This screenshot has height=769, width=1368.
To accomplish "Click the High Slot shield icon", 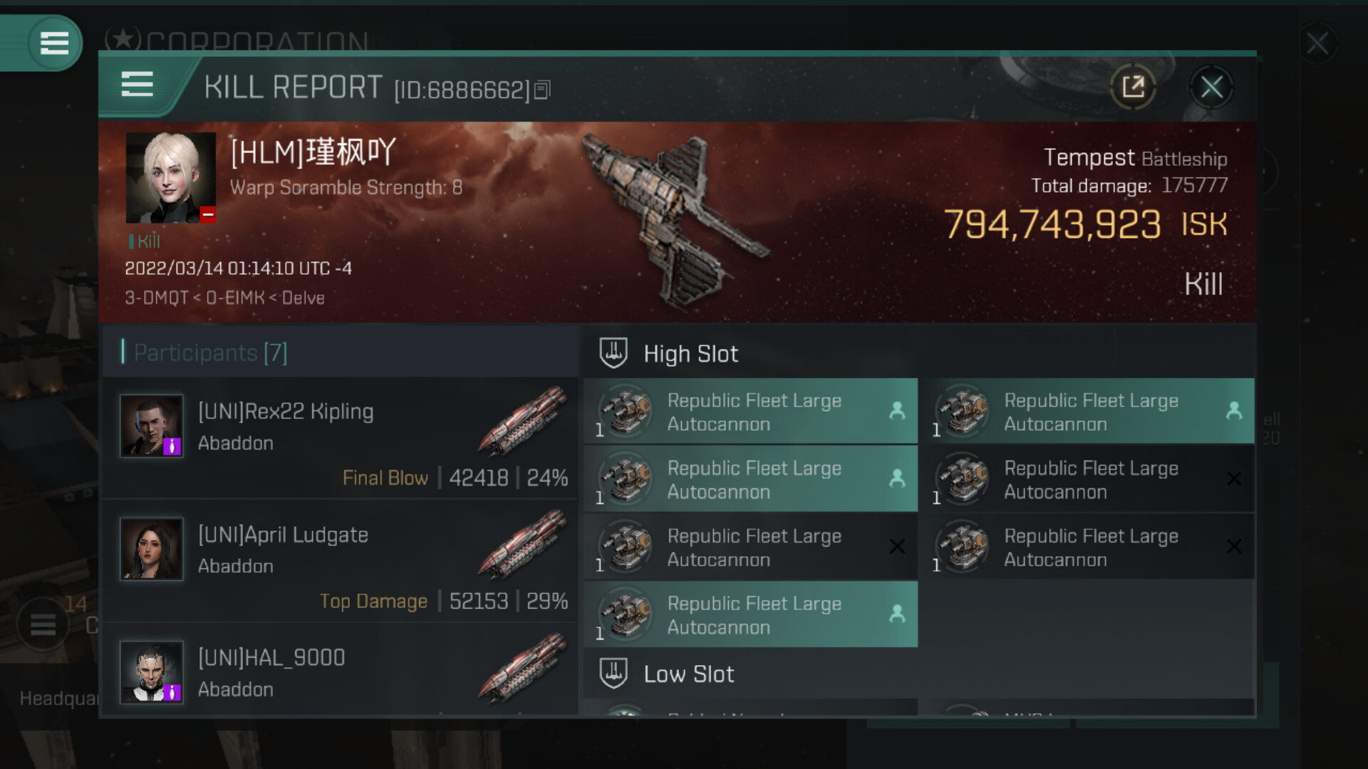I will coord(613,353).
